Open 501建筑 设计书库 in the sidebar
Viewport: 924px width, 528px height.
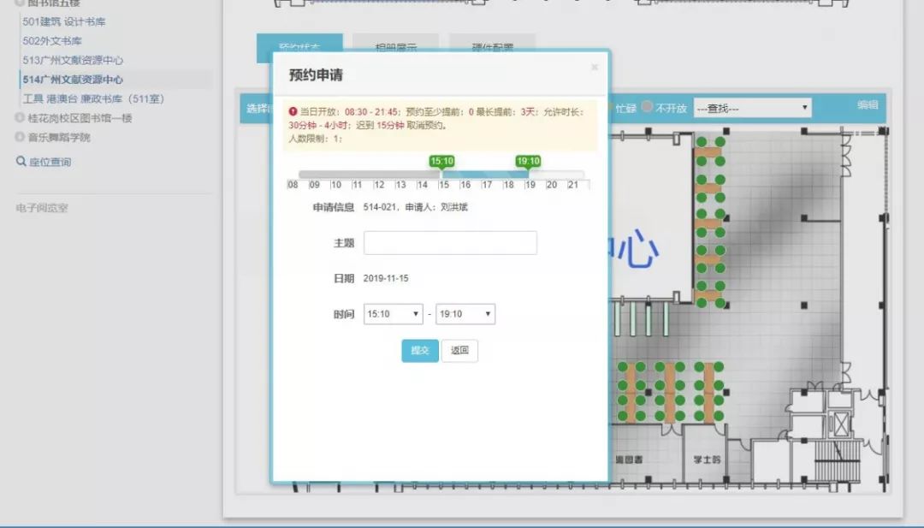(x=63, y=21)
